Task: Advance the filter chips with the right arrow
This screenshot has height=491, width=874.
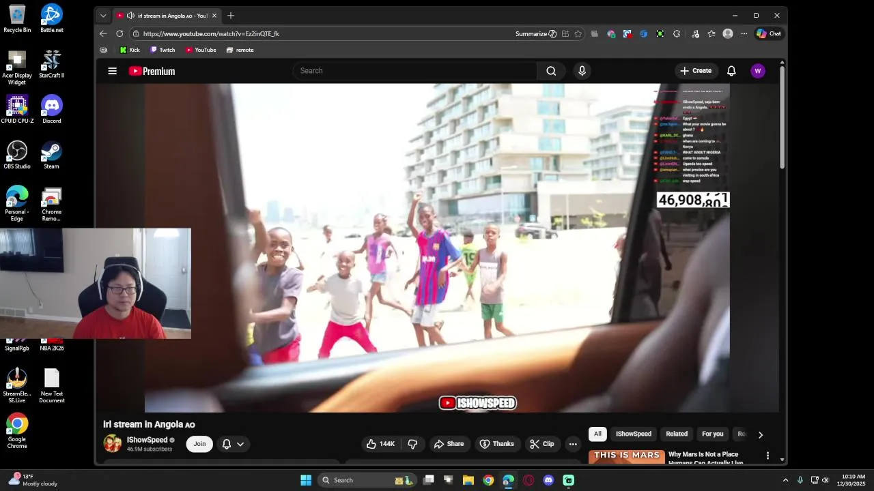Action: click(760, 434)
